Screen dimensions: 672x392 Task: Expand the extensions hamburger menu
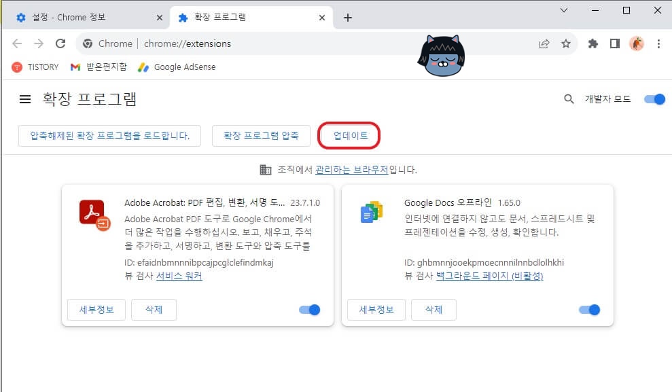(x=24, y=99)
